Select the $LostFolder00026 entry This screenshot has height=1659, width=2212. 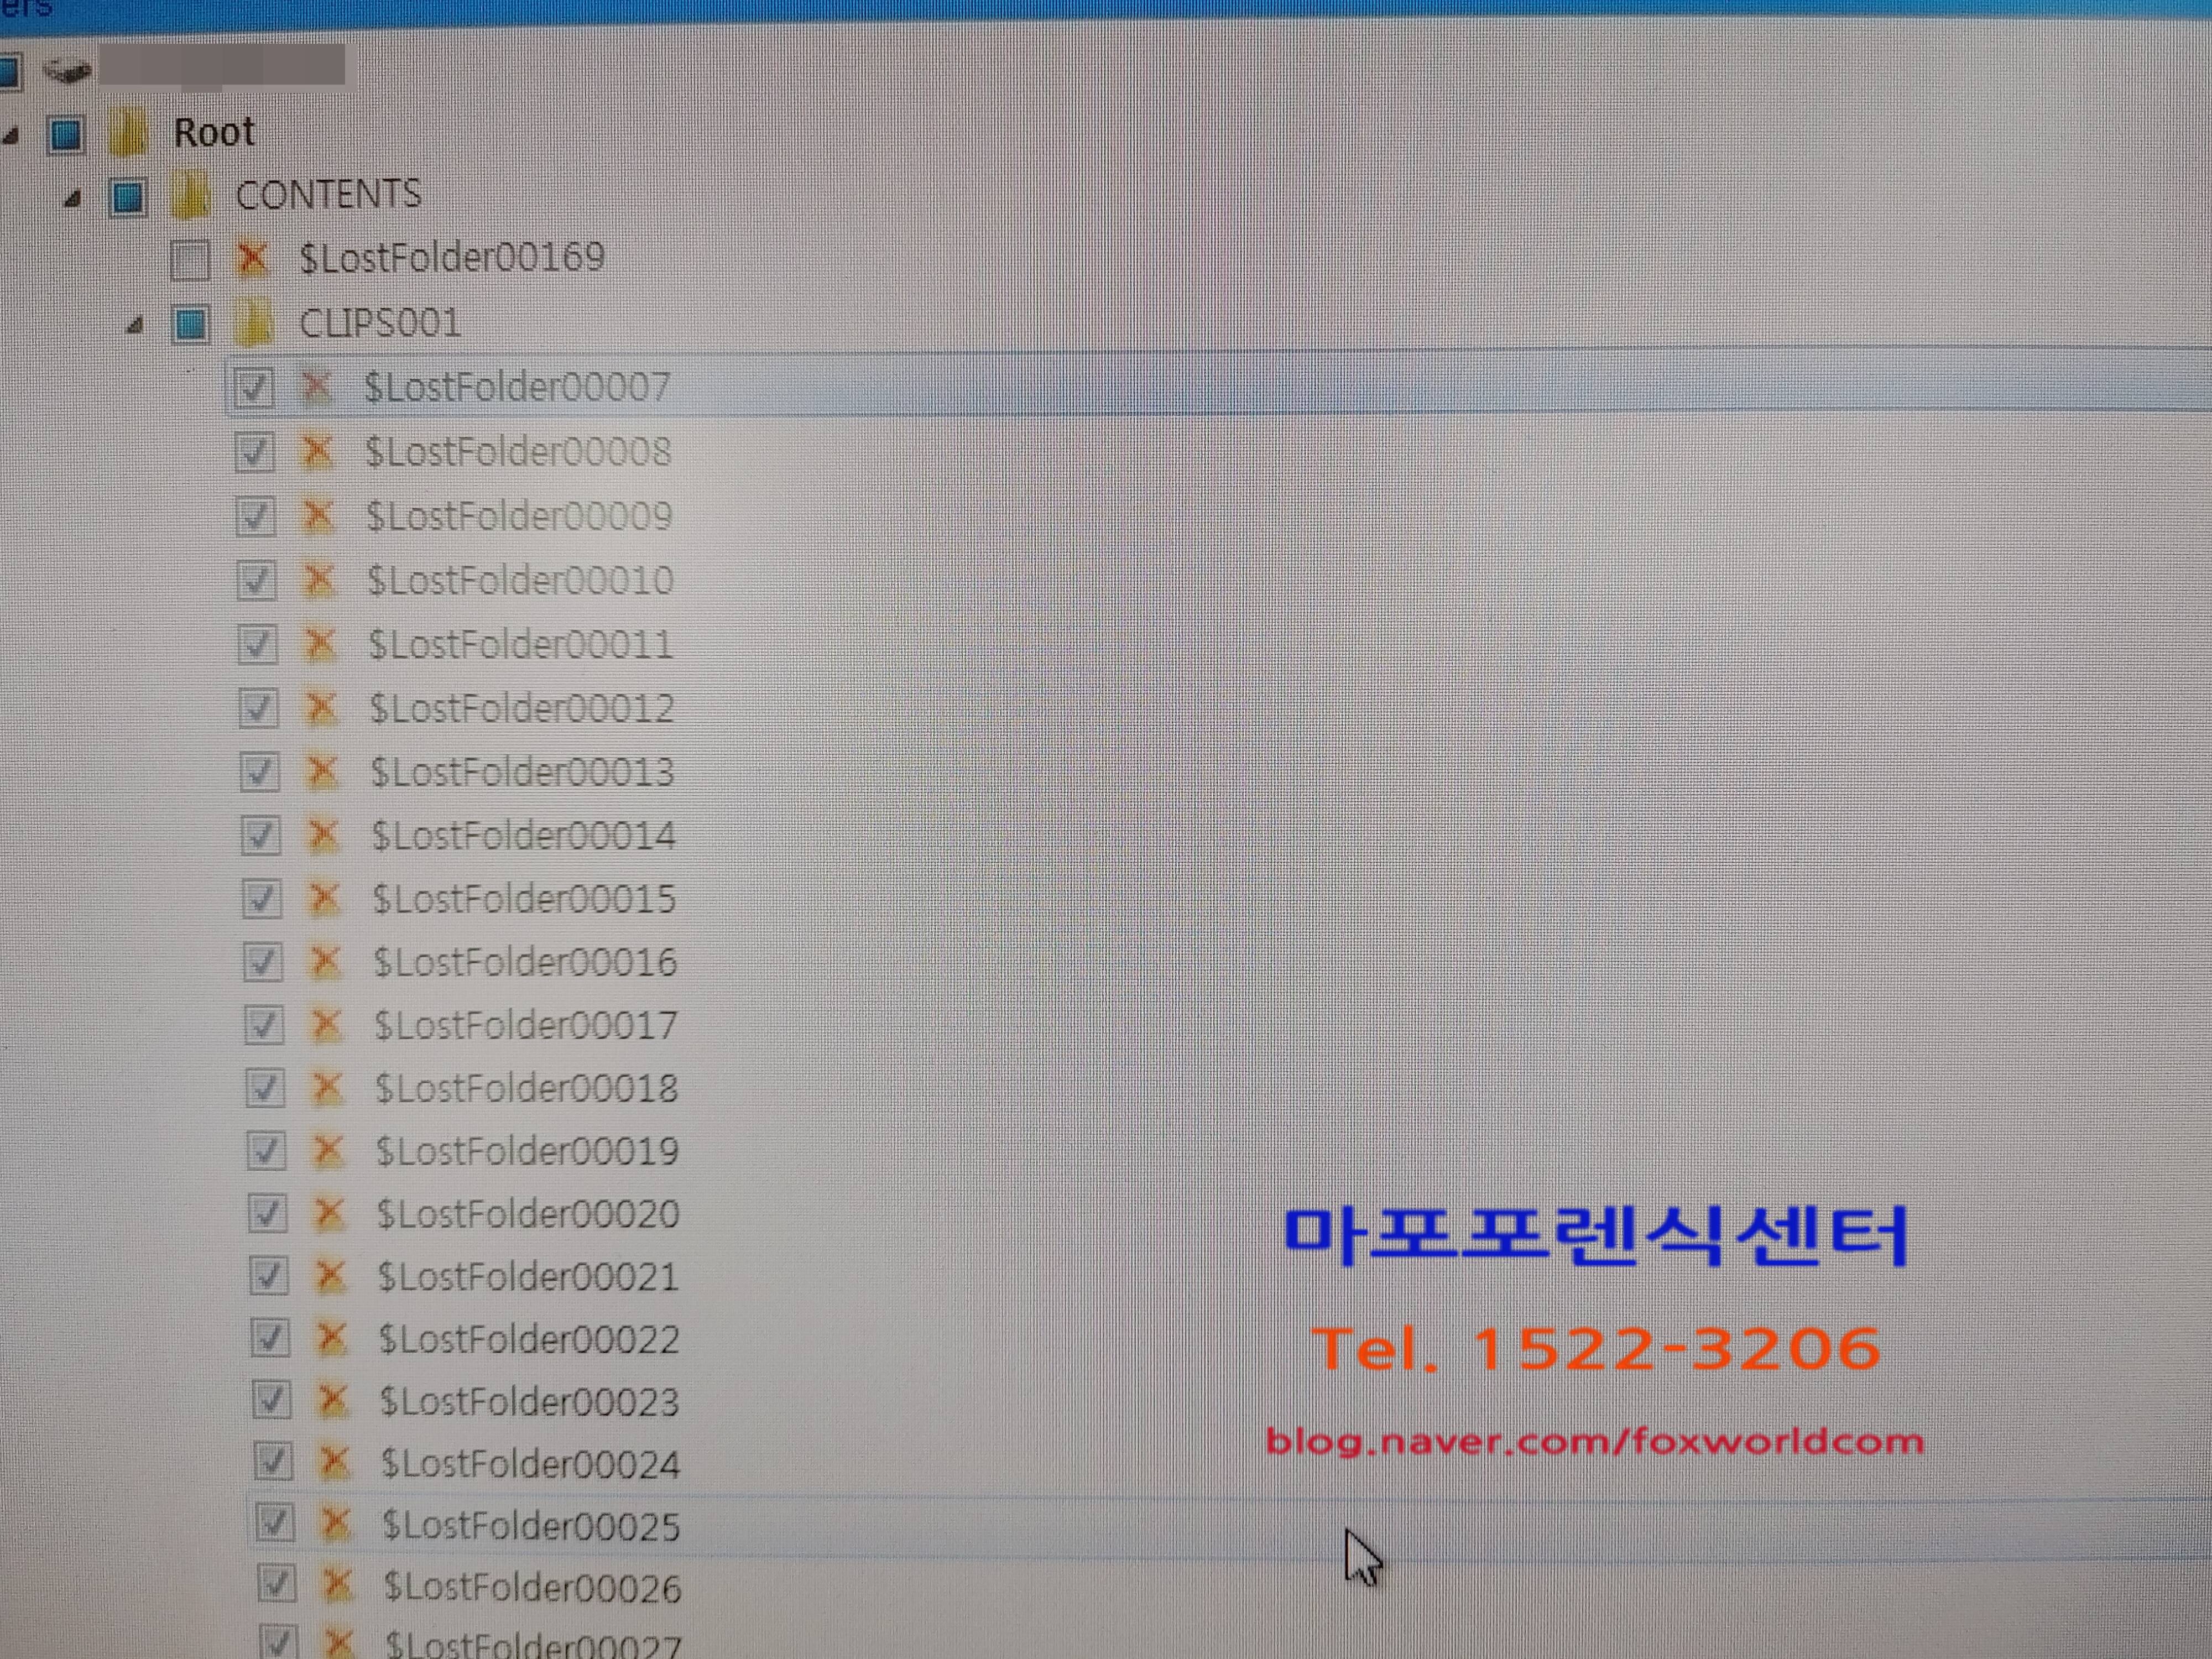(533, 1588)
